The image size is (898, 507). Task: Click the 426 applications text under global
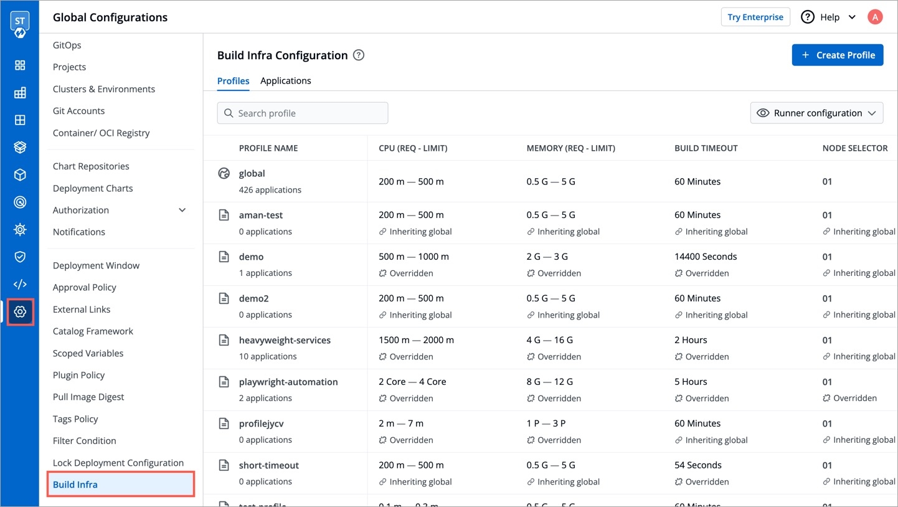(x=270, y=190)
